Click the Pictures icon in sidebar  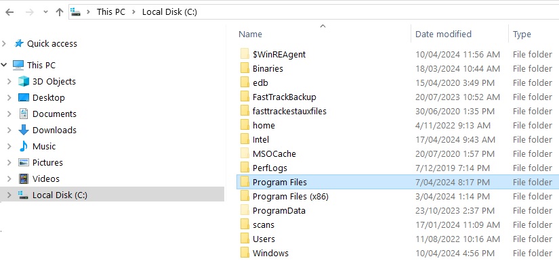pyautogui.click(x=24, y=163)
